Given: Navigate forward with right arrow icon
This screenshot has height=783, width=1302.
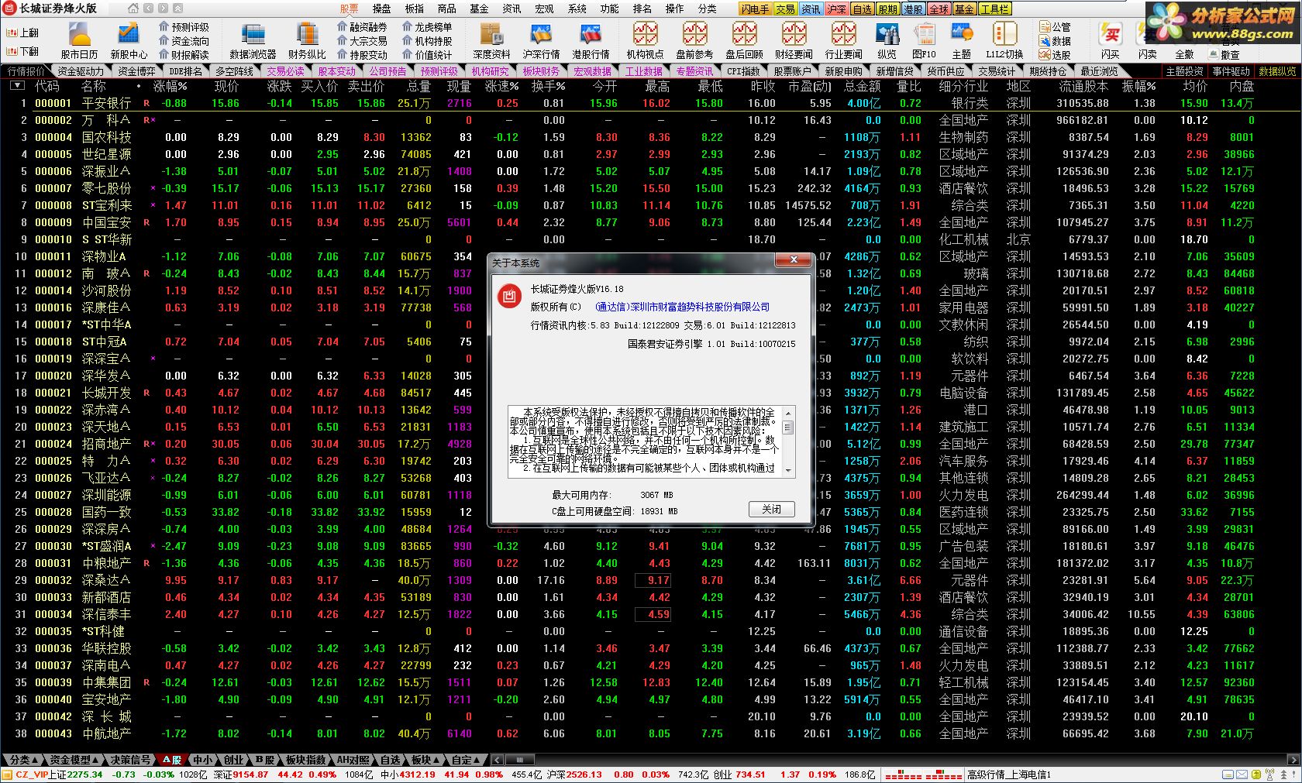Looking at the screenshot, I should (x=164, y=9).
